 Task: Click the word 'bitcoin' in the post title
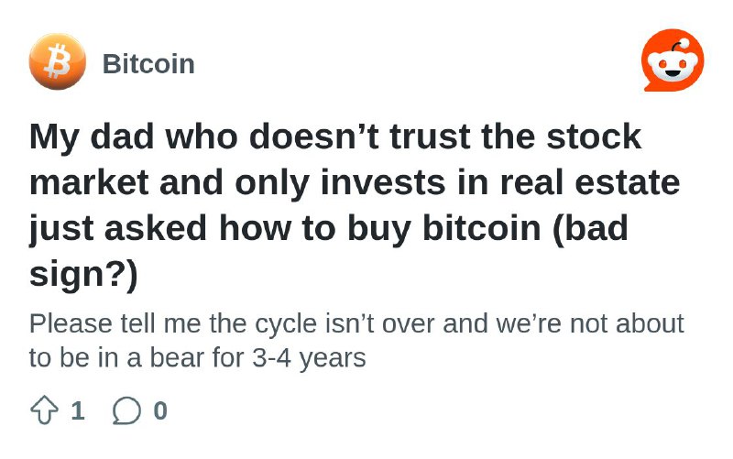coord(482,228)
